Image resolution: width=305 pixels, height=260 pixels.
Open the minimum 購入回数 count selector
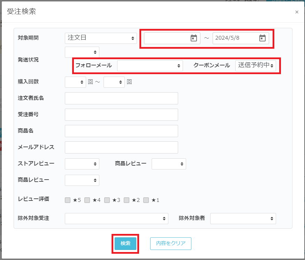[x=75, y=82]
